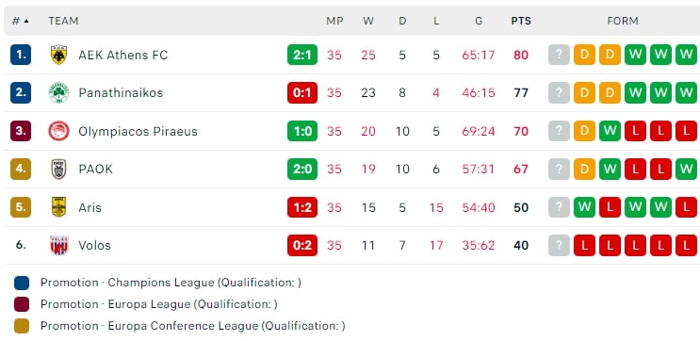700x341 pixels.
Task: Click the FORM column header
Action: [623, 21]
